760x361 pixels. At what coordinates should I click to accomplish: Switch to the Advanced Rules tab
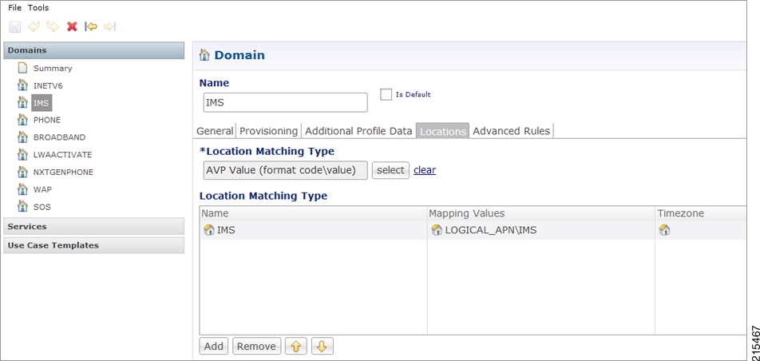pos(512,131)
